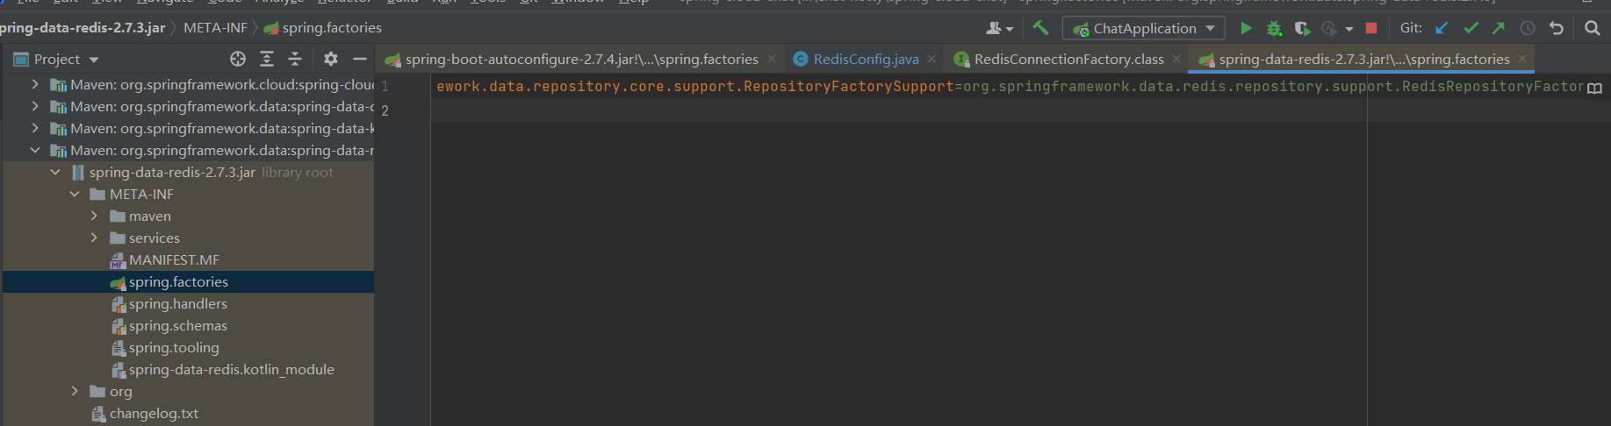Build project with the green hammer icon
Viewport: 1611px width, 426px height.
click(1040, 28)
